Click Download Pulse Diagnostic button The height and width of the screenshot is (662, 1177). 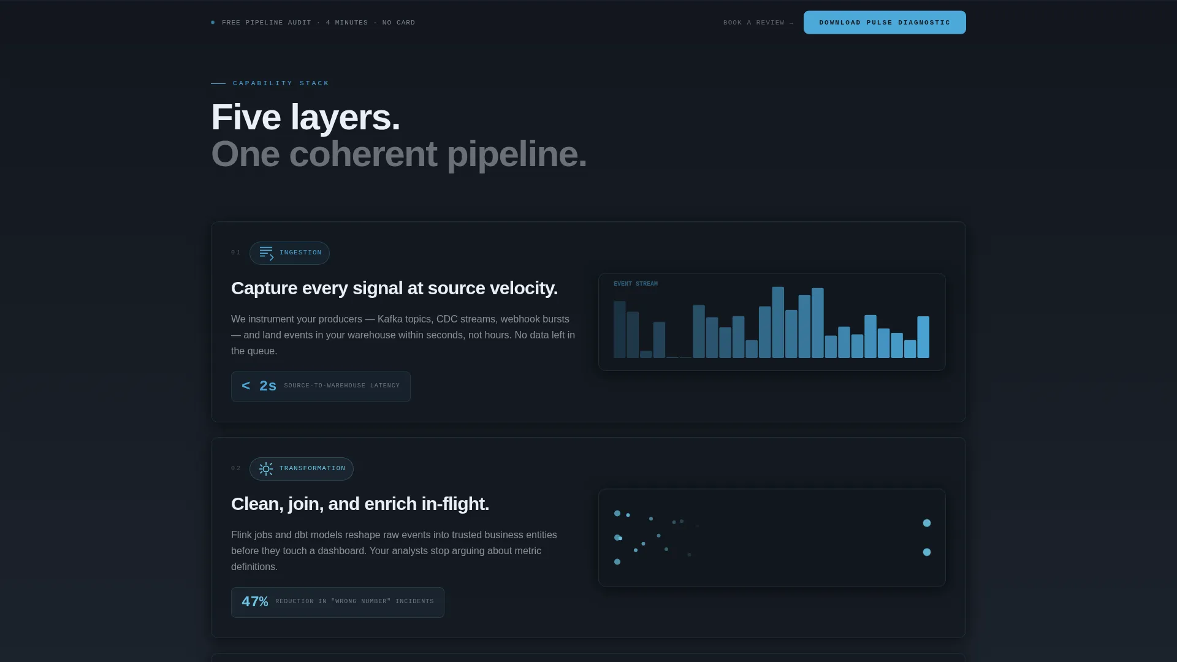click(x=885, y=23)
